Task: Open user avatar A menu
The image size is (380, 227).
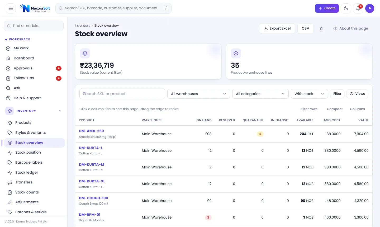Action: (x=370, y=8)
